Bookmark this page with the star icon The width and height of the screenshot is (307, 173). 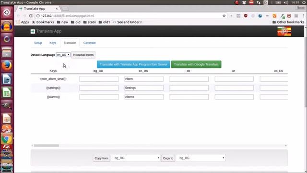tap(224, 16)
